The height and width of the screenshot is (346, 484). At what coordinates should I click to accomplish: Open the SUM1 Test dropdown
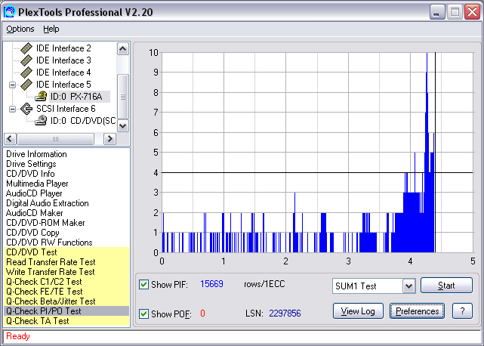click(408, 286)
